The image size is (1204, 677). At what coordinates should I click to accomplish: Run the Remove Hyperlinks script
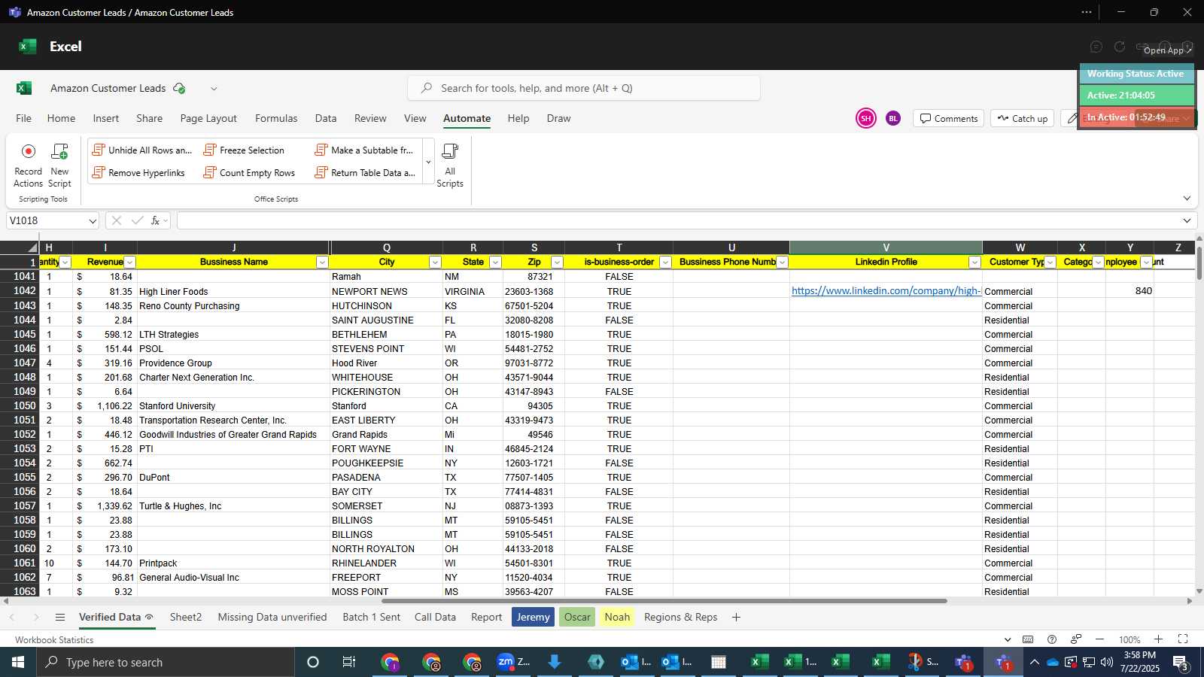pyautogui.click(x=138, y=173)
